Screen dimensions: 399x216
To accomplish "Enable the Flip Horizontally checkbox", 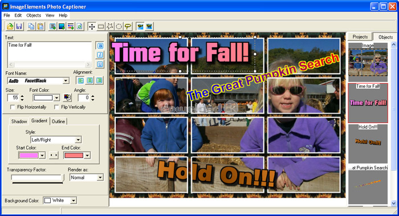I will tap(13, 107).
